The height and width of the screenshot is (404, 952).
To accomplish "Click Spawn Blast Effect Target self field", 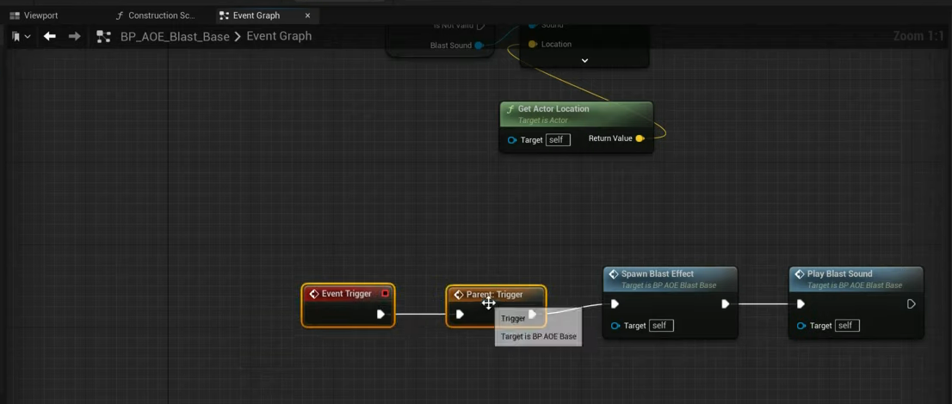I will pyautogui.click(x=661, y=326).
